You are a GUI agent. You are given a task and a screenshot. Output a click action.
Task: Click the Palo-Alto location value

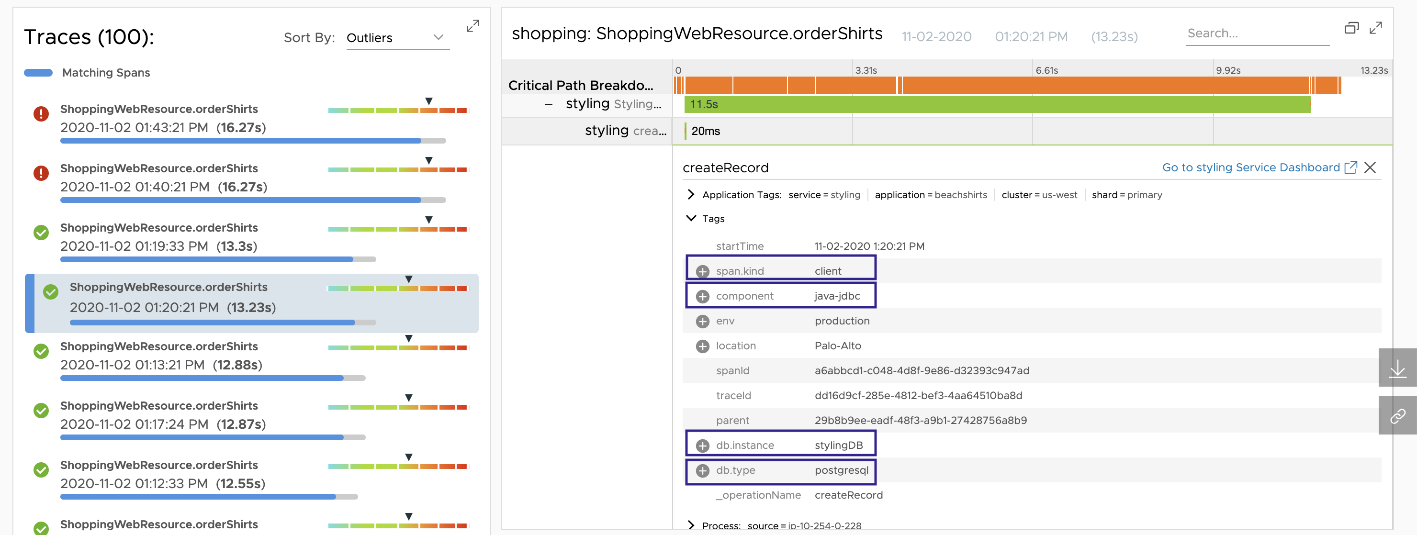tap(837, 346)
